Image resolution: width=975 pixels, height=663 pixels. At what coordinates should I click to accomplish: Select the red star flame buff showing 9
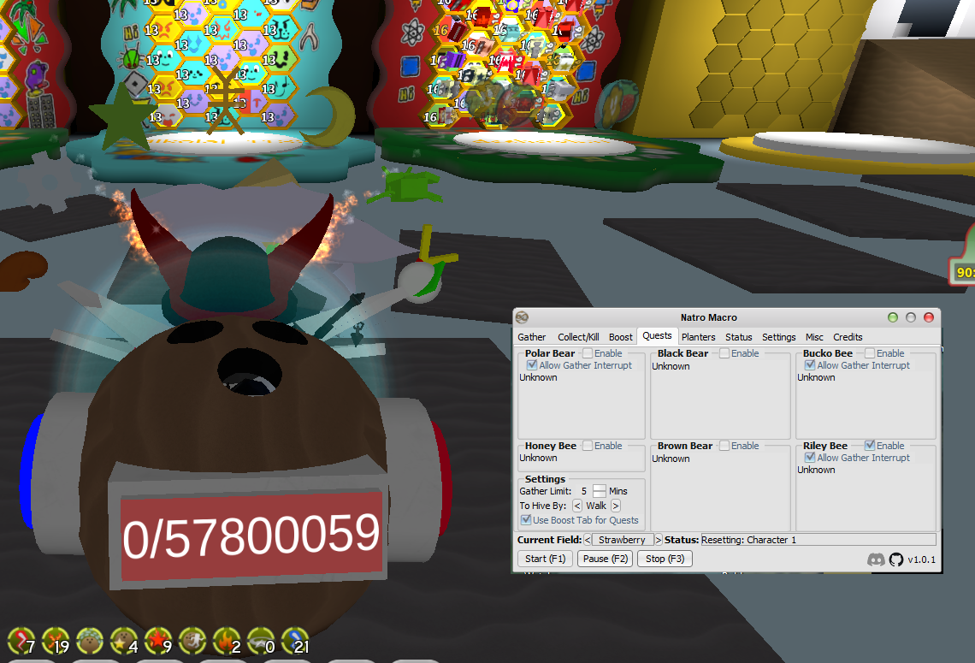pyautogui.click(x=158, y=641)
